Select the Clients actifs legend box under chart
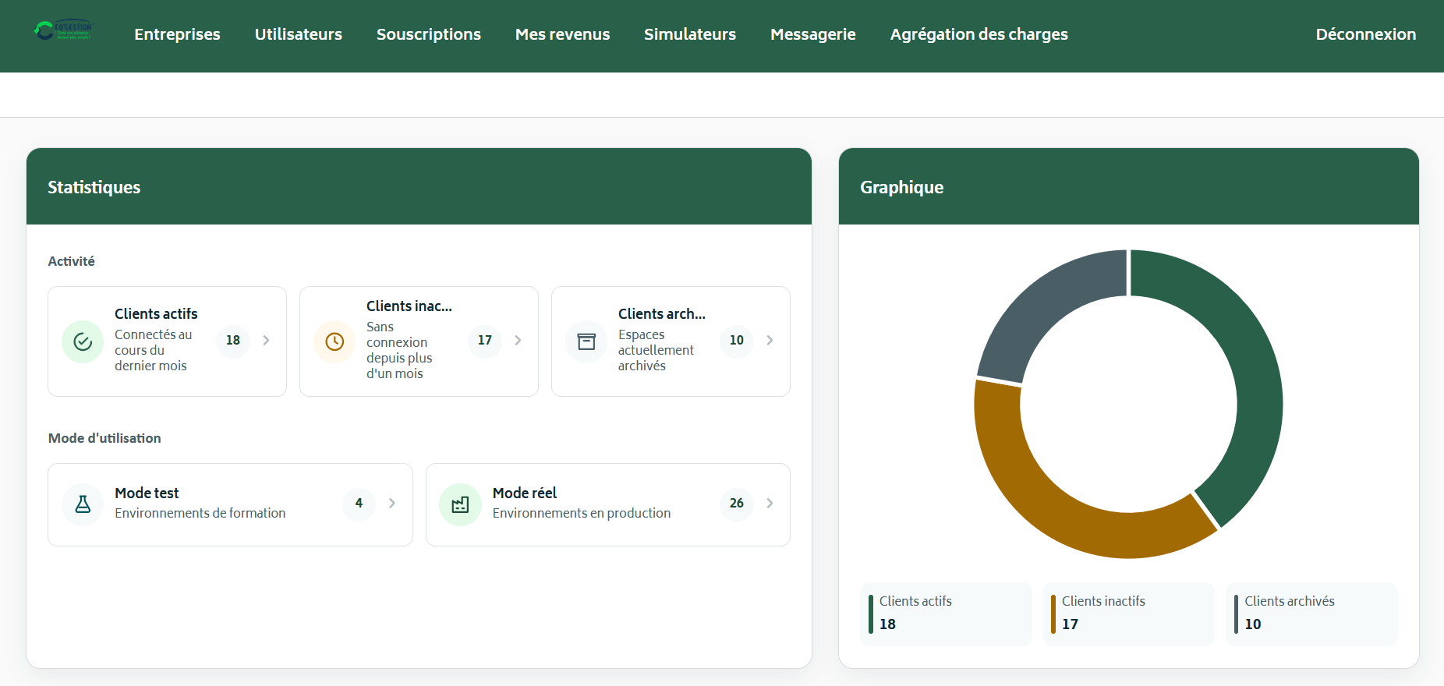 click(946, 614)
